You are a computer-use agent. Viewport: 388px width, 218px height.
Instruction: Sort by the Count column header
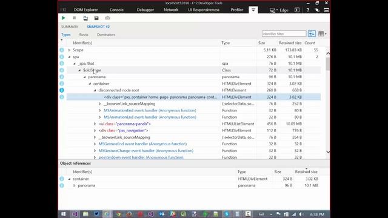pos(310,43)
